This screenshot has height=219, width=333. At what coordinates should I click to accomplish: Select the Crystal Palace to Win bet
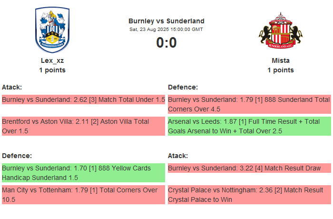[249, 195]
